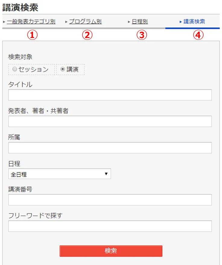Click the dropdown arrow of 日程 selector

pos(106,174)
